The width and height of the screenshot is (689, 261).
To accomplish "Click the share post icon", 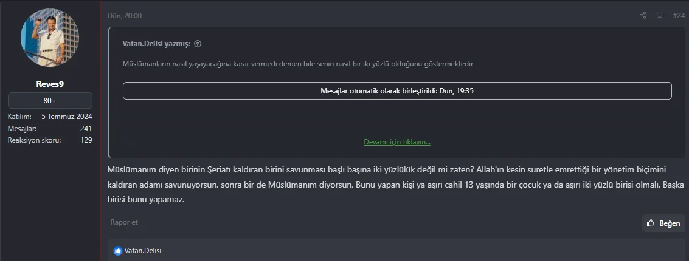I will [x=643, y=15].
